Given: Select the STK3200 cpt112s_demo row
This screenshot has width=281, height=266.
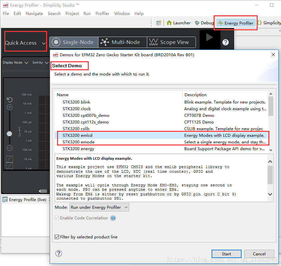Looking at the screenshot, I should click(x=161, y=122).
